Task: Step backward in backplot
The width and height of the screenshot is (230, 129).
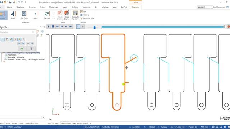Action: 61,27
